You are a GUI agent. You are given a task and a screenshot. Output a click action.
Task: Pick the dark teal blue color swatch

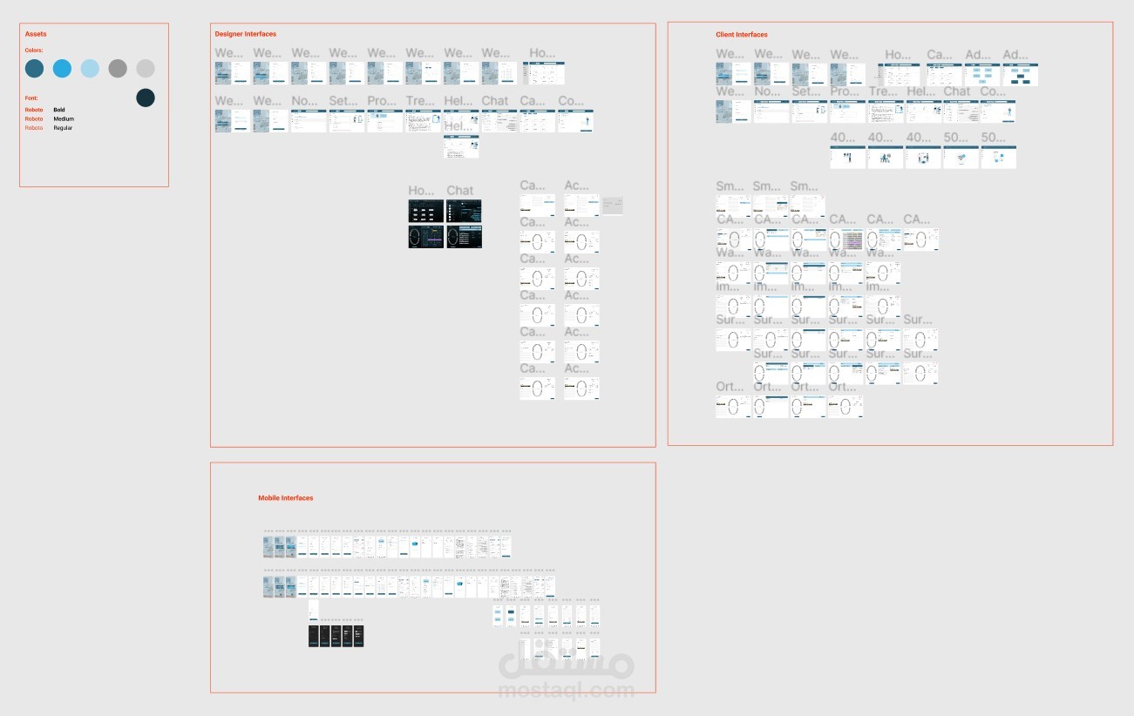point(34,68)
